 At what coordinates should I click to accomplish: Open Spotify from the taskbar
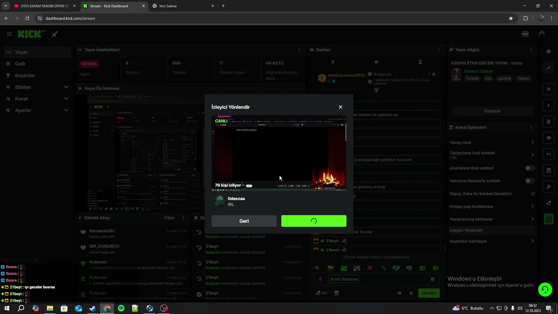click(121, 308)
